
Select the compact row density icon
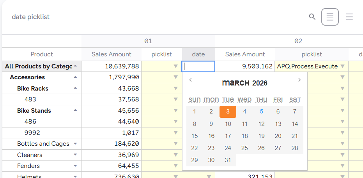330,17
